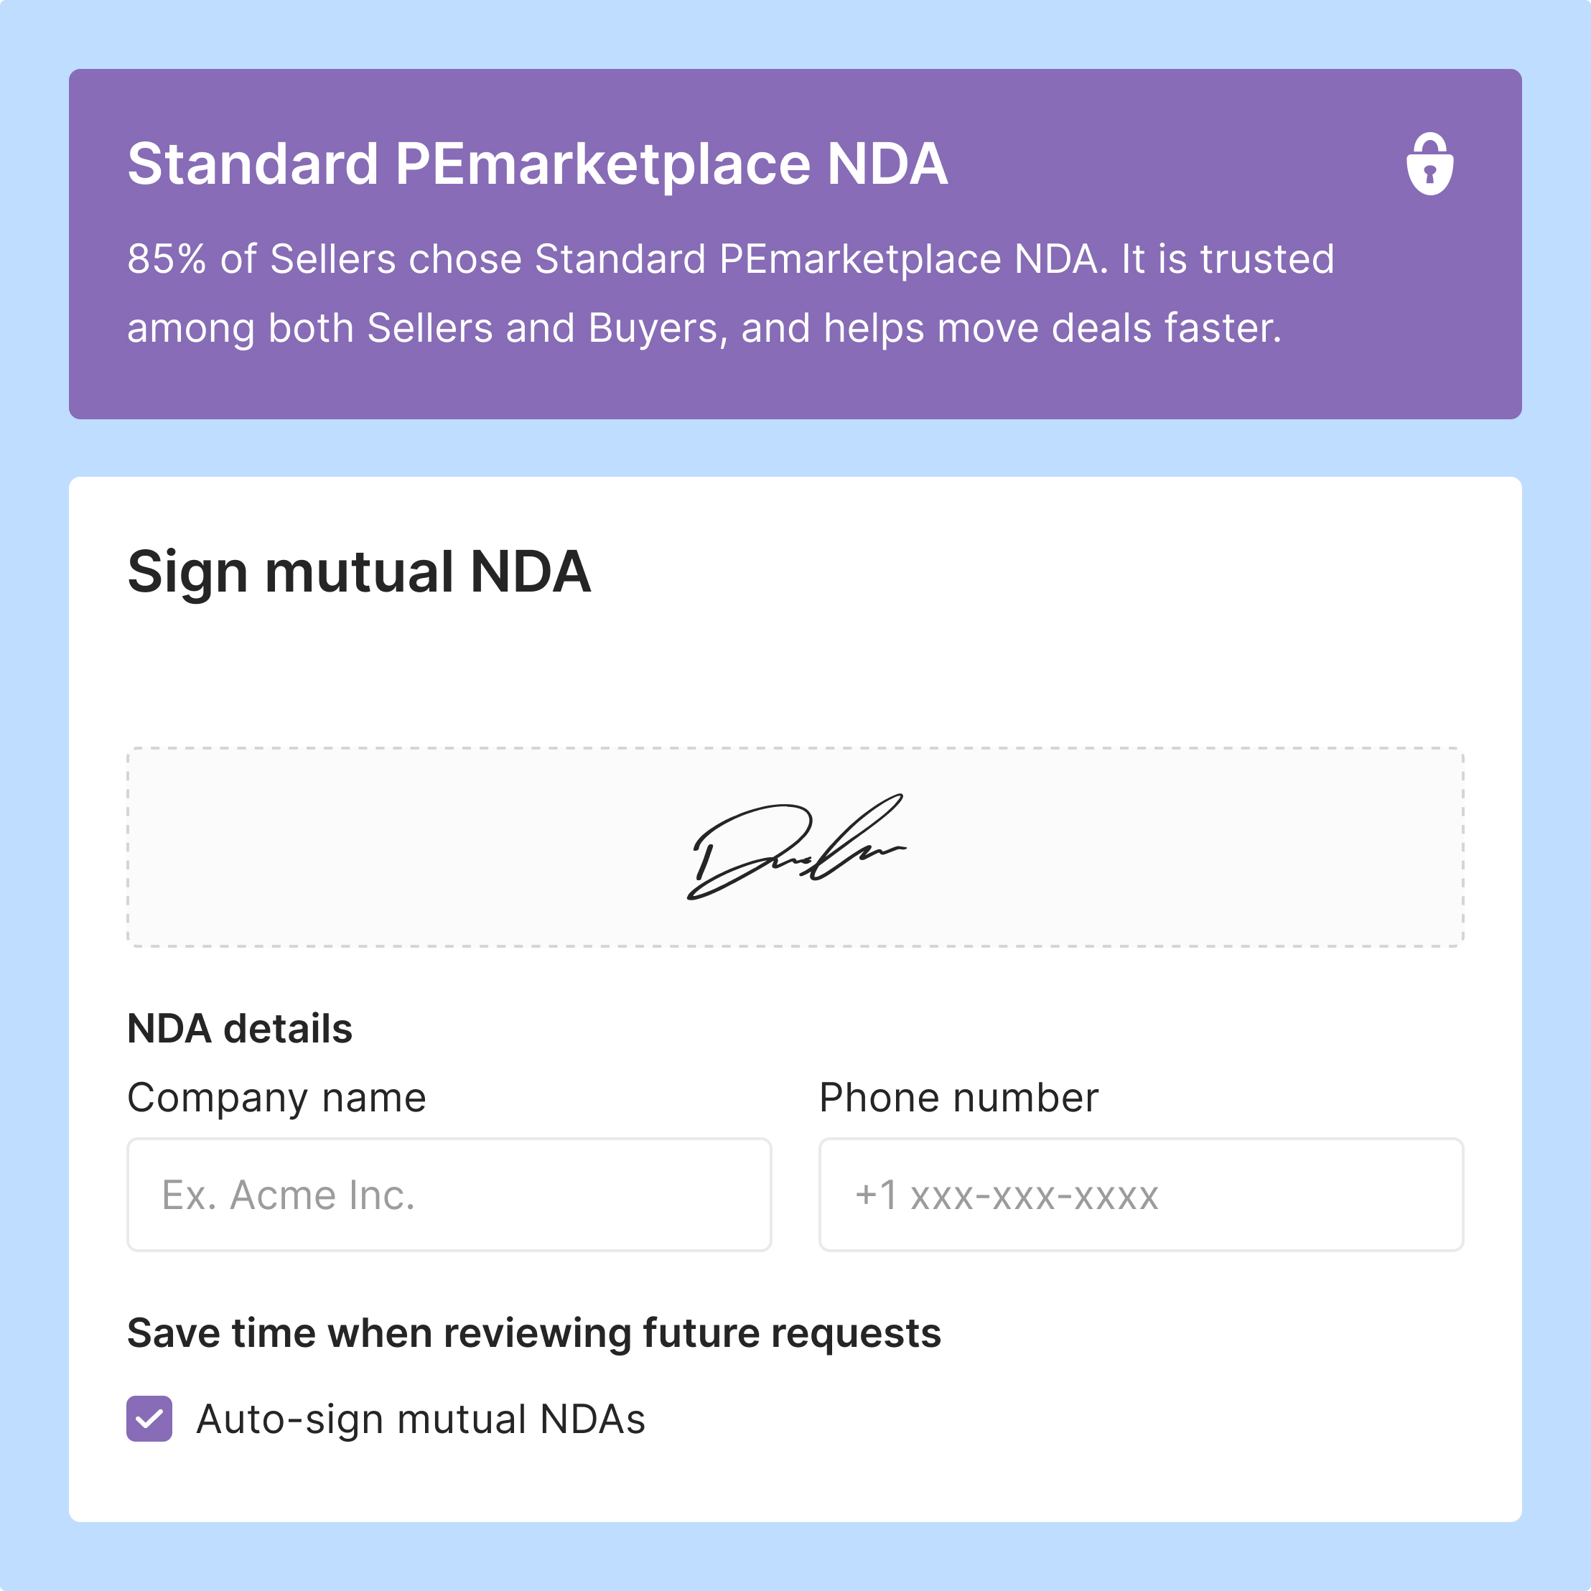Click the "among both Sellers and Buyers" line
This screenshot has width=1591, height=1591.
[704, 328]
